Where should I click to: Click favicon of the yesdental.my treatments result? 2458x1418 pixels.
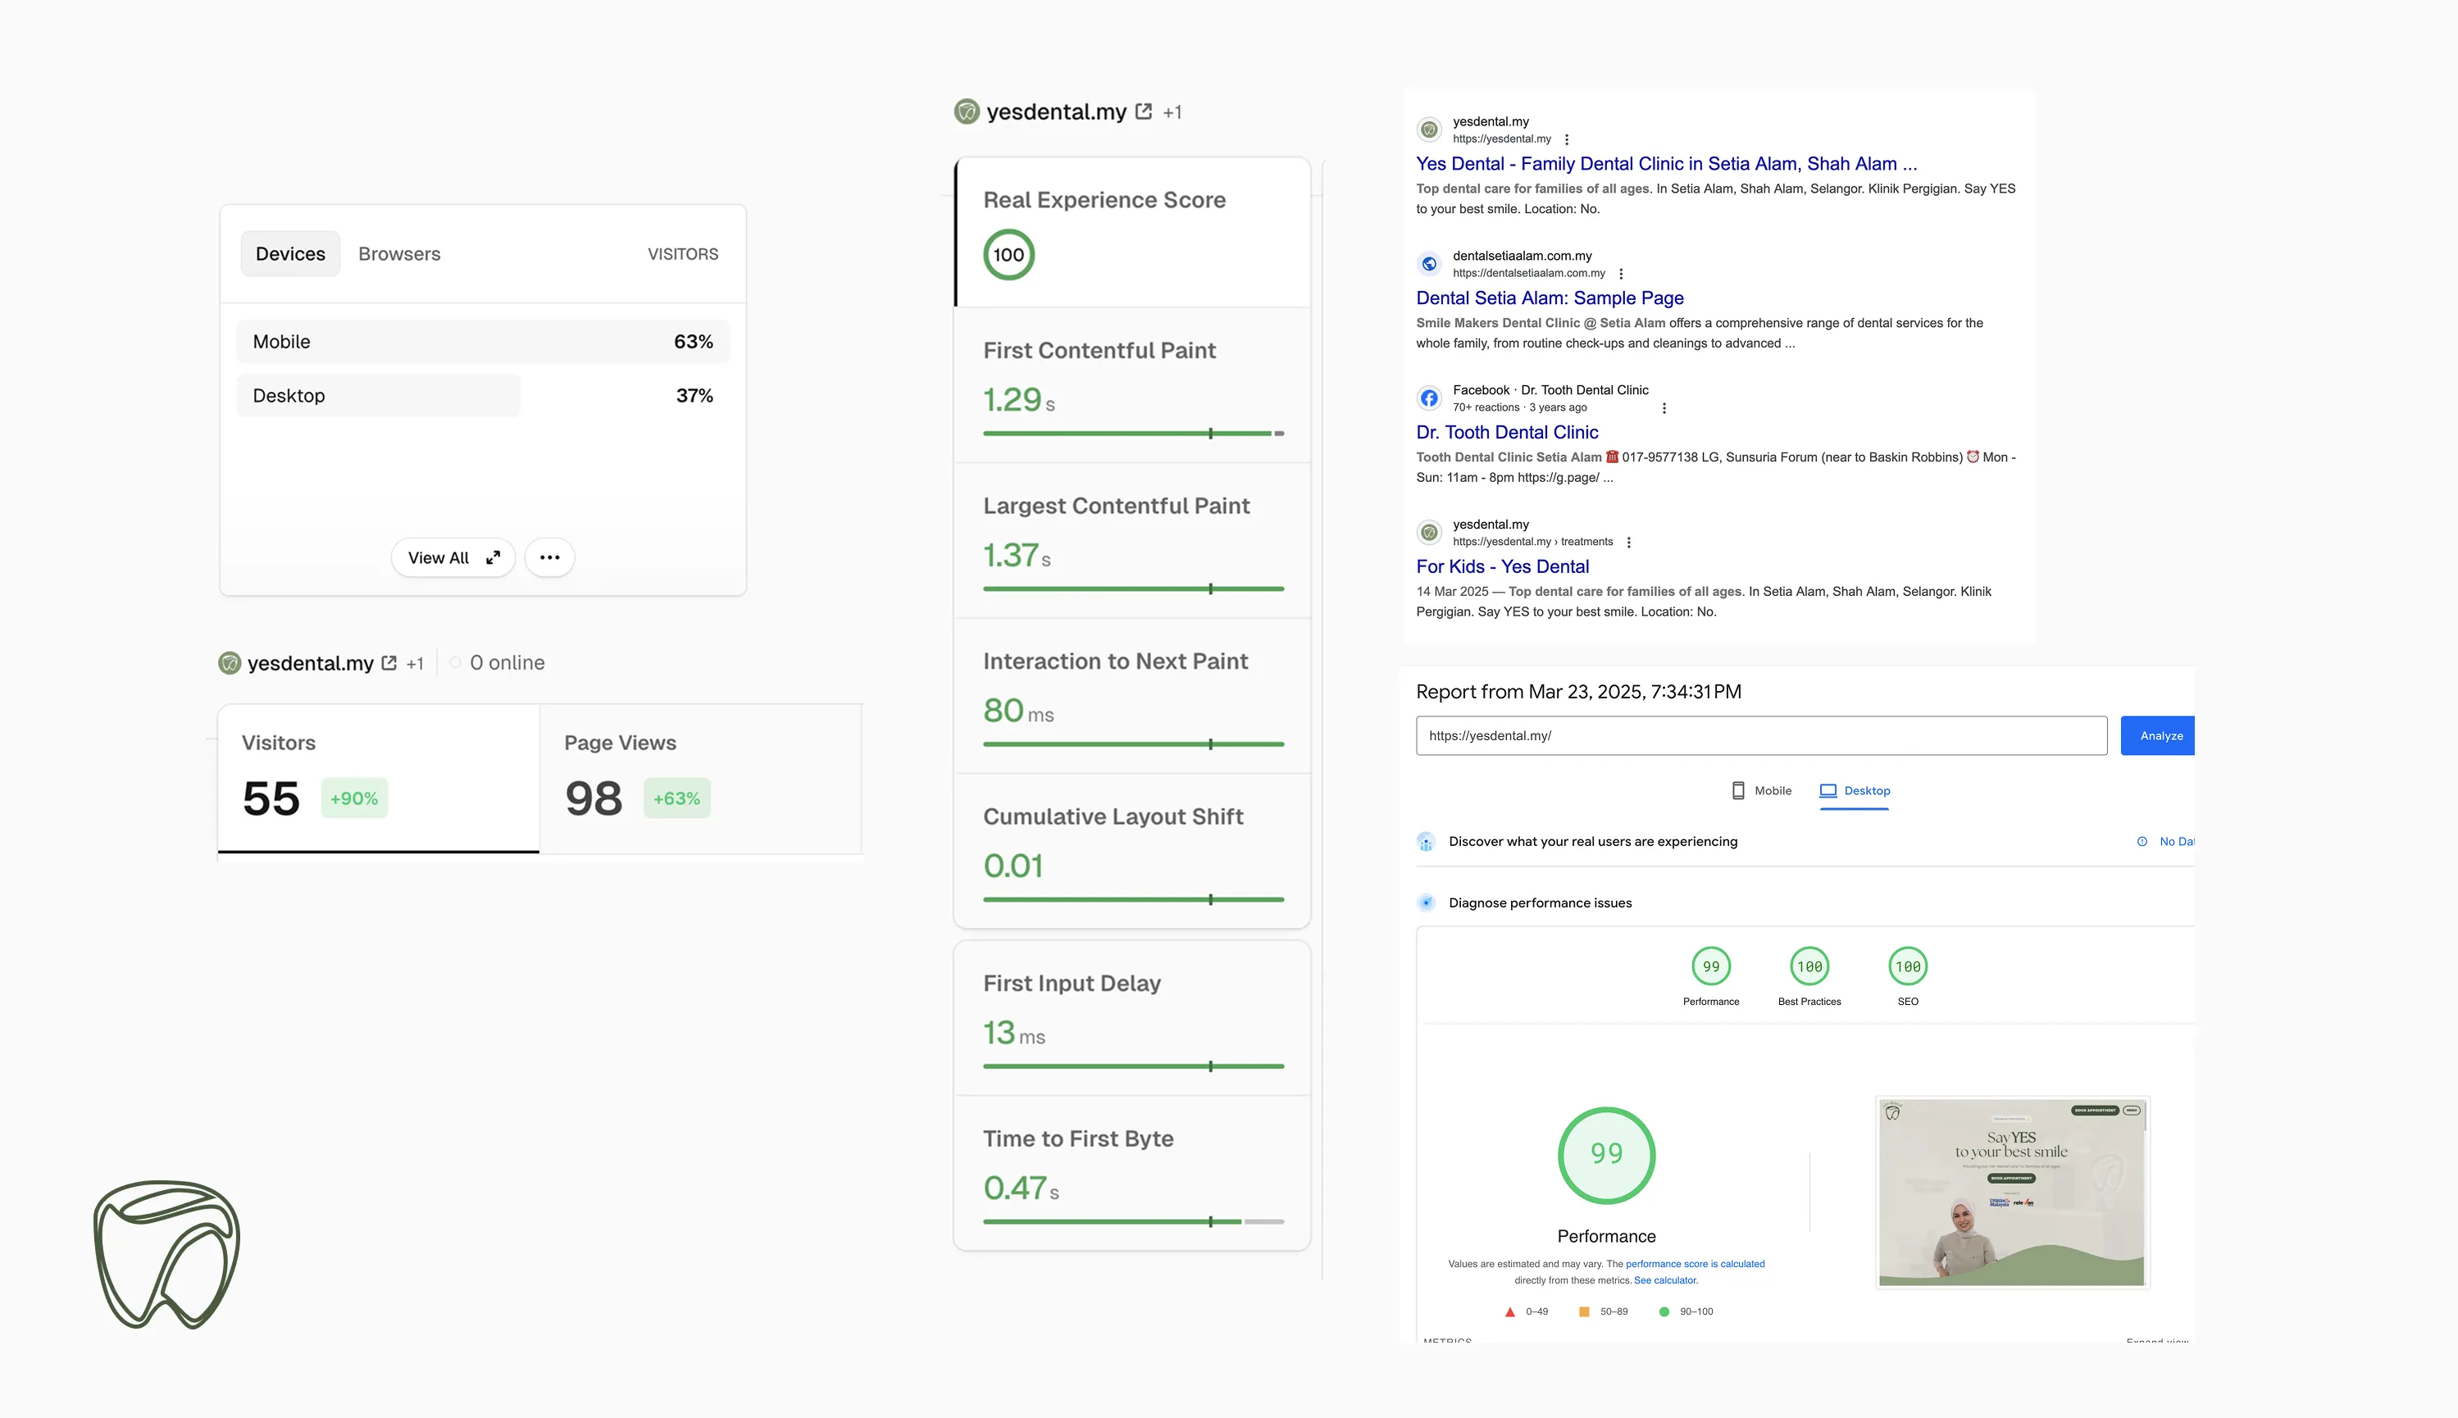point(1428,533)
